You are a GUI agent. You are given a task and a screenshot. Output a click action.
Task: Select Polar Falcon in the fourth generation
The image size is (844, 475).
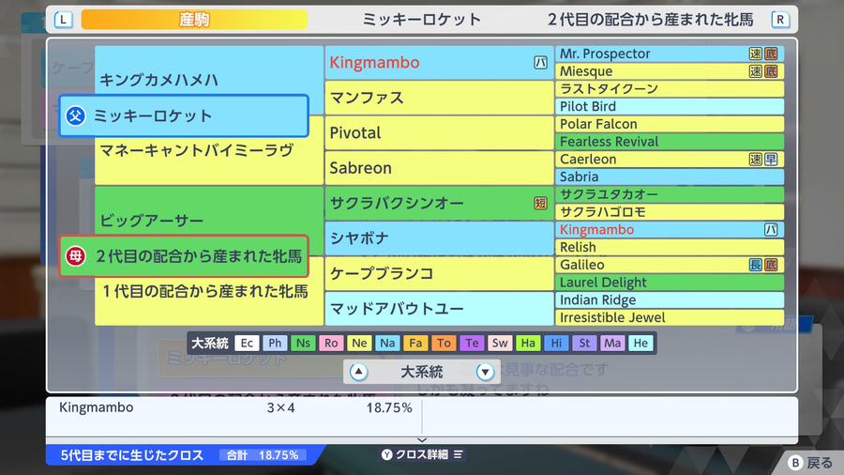coord(670,124)
